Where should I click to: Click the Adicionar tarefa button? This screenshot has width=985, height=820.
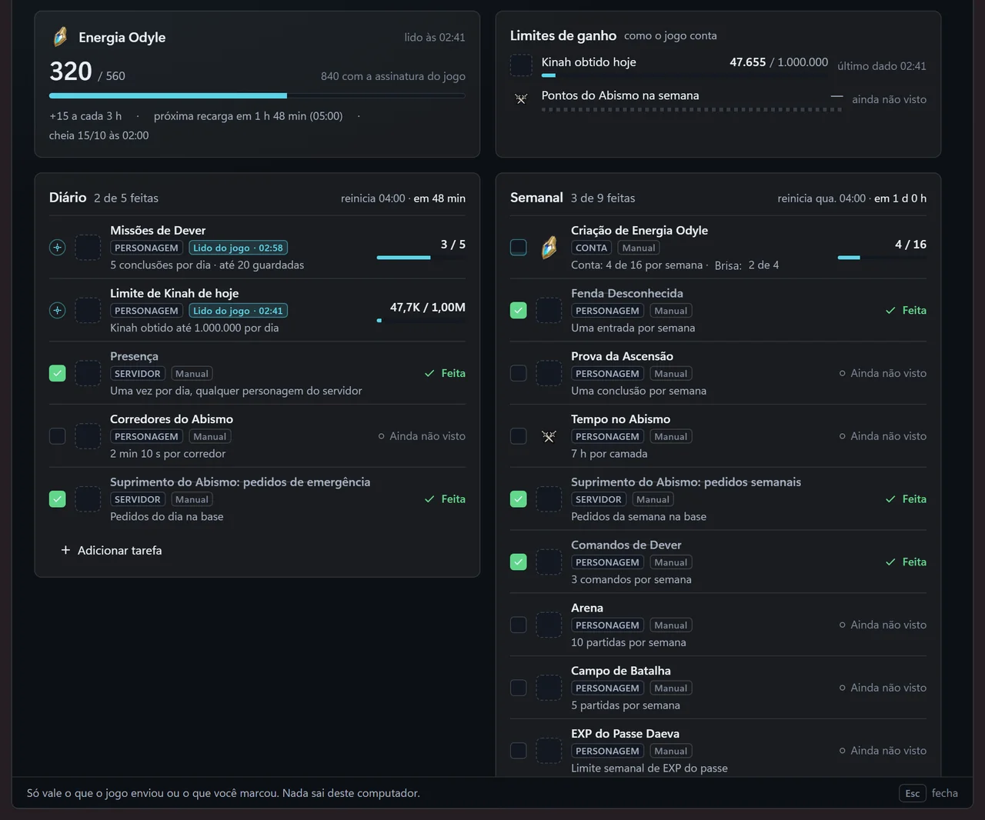click(x=112, y=551)
